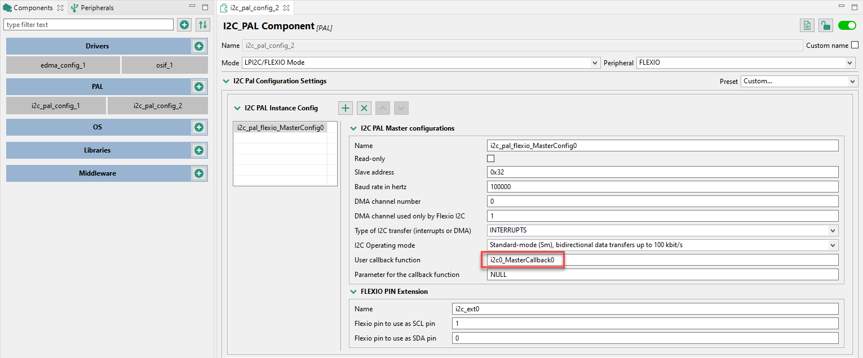The width and height of the screenshot is (863, 358).
Task: Click the Libraries category header
Action: [x=98, y=150]
